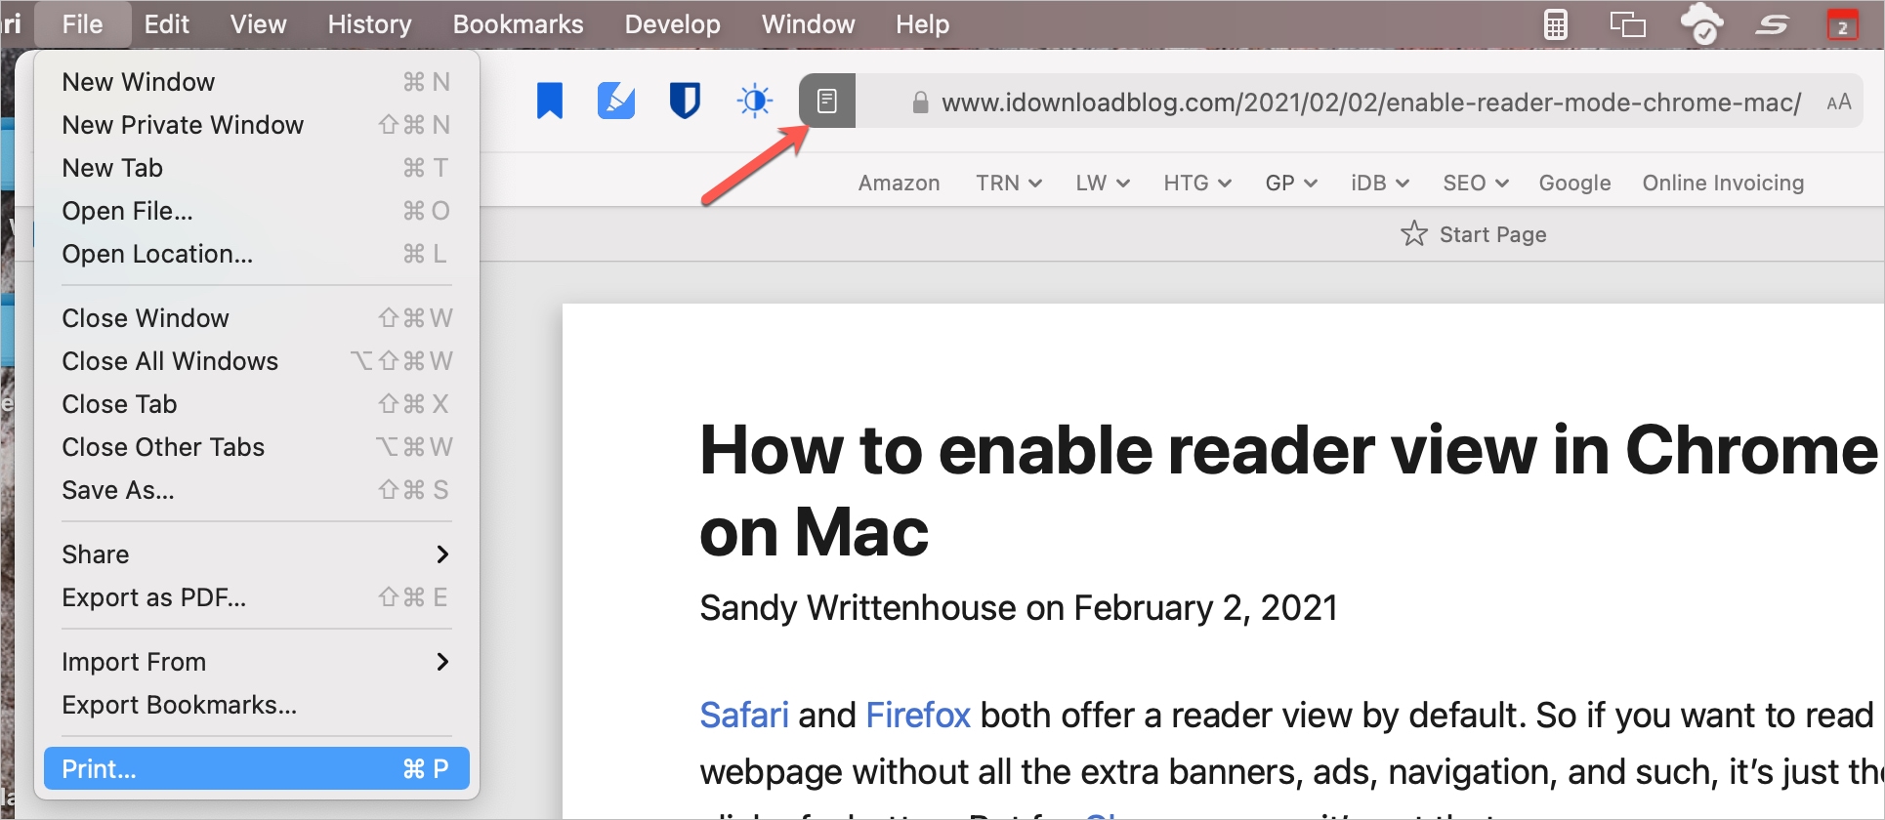Choose Export as PDF…

coord(256,597)
